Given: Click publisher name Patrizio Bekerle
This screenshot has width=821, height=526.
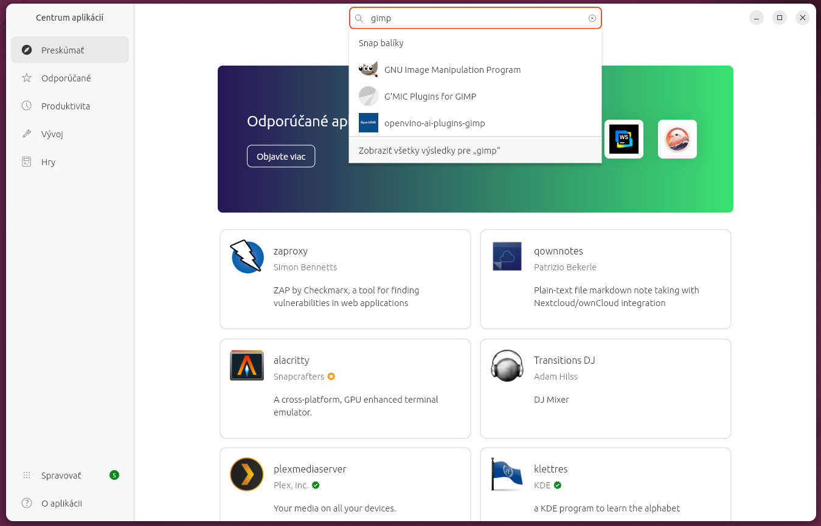Looking at the screenshot, I should coord(565,267).
